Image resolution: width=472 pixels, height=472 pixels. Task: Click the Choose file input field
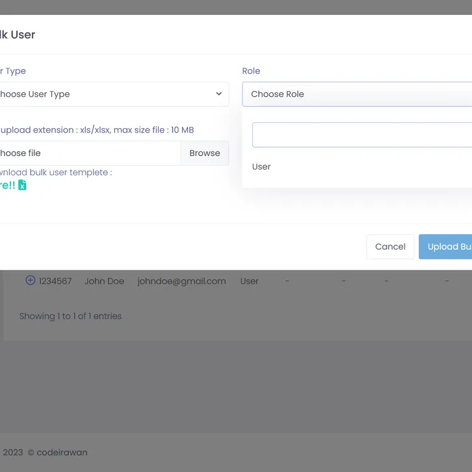pyautogui.click(x=88, y=153)
